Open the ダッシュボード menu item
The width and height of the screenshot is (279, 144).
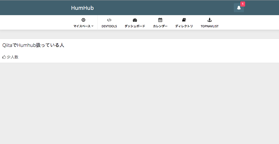click(135, 23)
